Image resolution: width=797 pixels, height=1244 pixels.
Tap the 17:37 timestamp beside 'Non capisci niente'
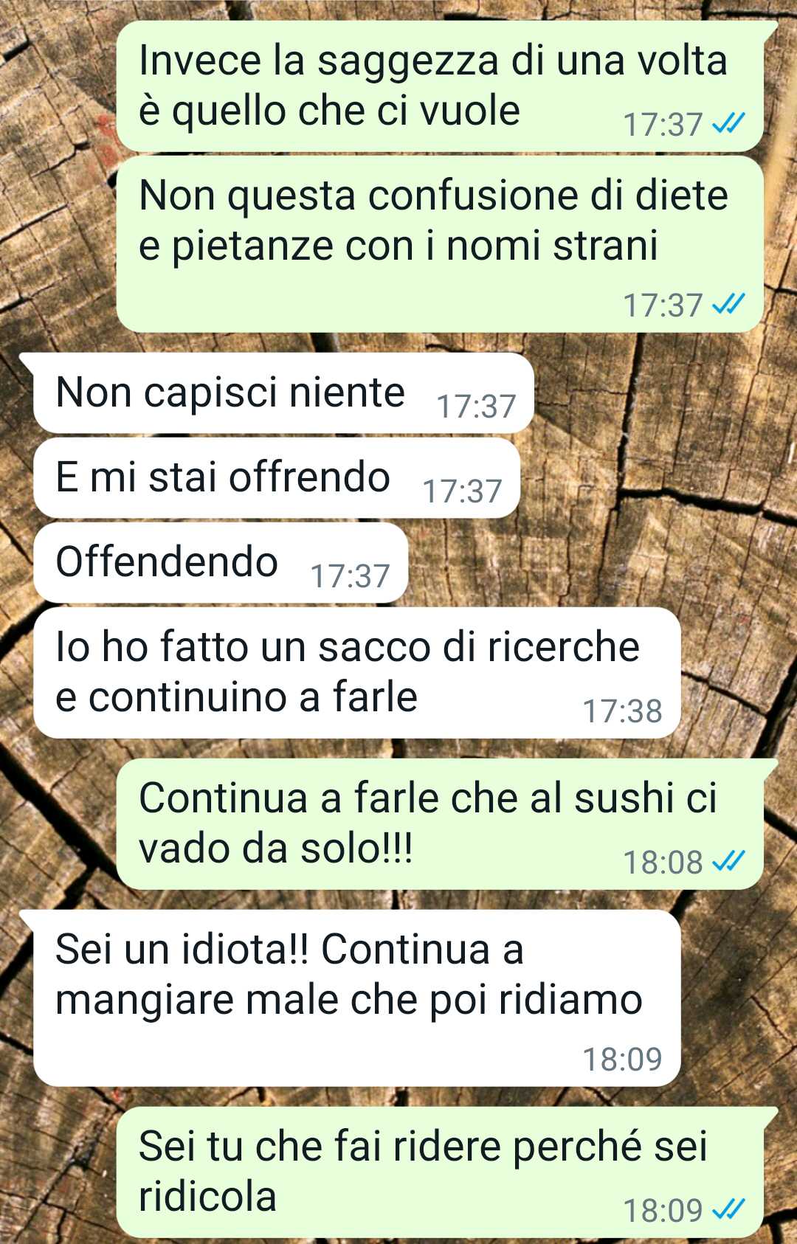pos(476,407)
